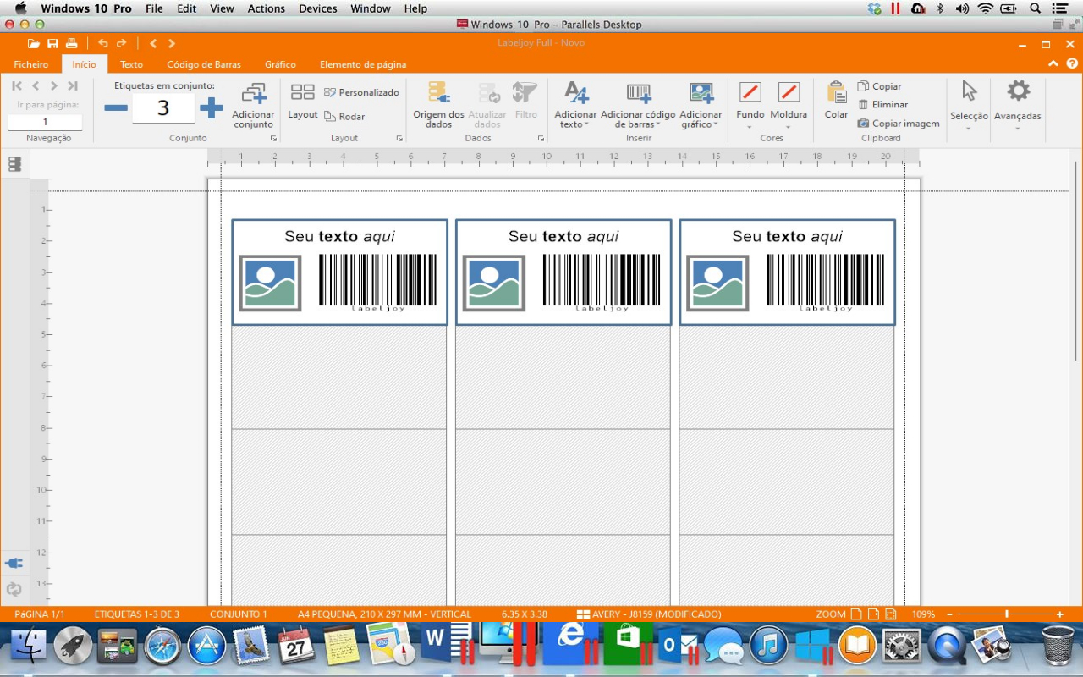This screenshot has width=1083, height=677.
Task: Click Spotlight search icon in menu bar
Action: (1035, 8)
